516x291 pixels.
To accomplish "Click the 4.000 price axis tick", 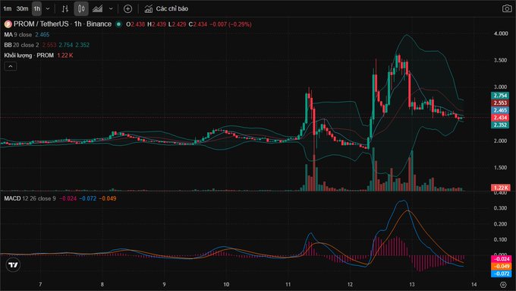I will point(501,33).
